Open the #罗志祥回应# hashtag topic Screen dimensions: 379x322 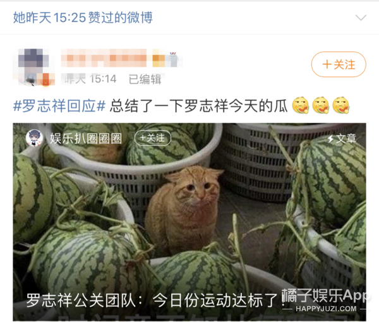coord(59,106)
